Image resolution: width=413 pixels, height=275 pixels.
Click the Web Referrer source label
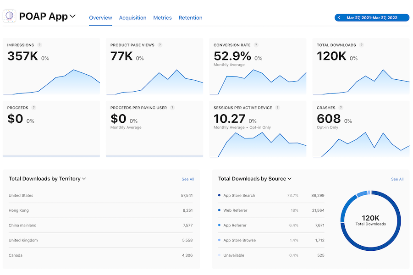[235, 210]
